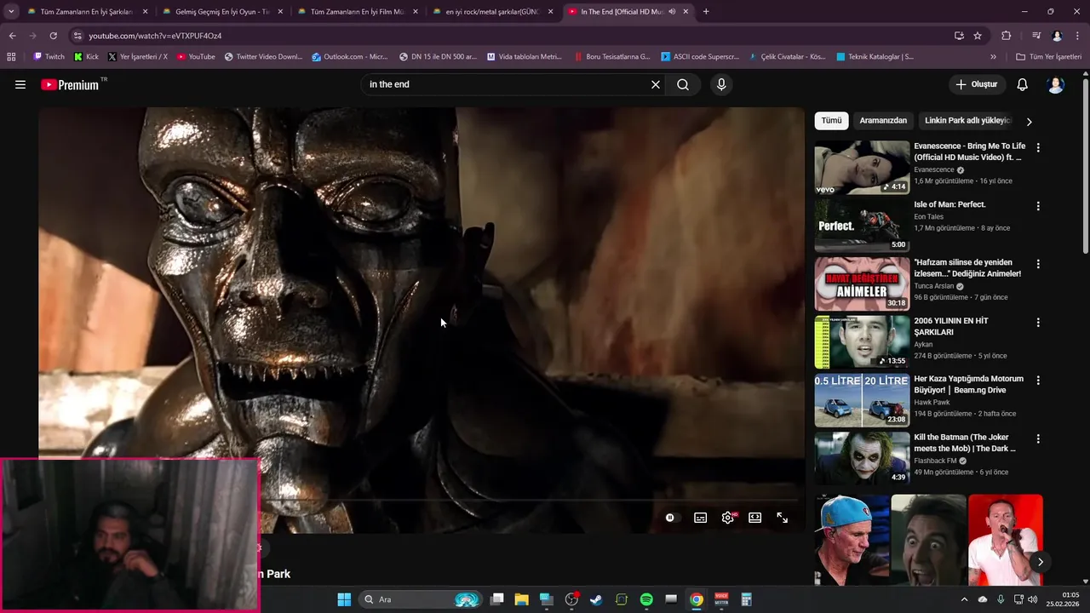This screenshot has height=613, width=1090.
Task: Open video settings gear in player
Action: 728,518
